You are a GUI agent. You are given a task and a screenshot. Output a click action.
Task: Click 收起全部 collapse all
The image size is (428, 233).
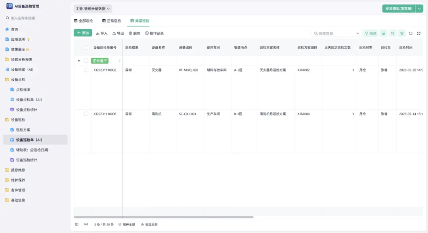click(149, 225)
